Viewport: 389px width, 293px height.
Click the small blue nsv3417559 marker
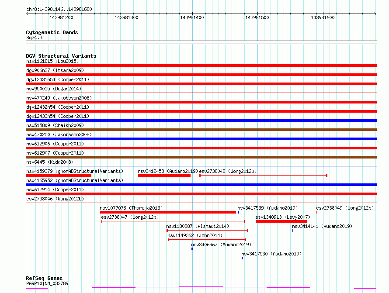[238, 212]
